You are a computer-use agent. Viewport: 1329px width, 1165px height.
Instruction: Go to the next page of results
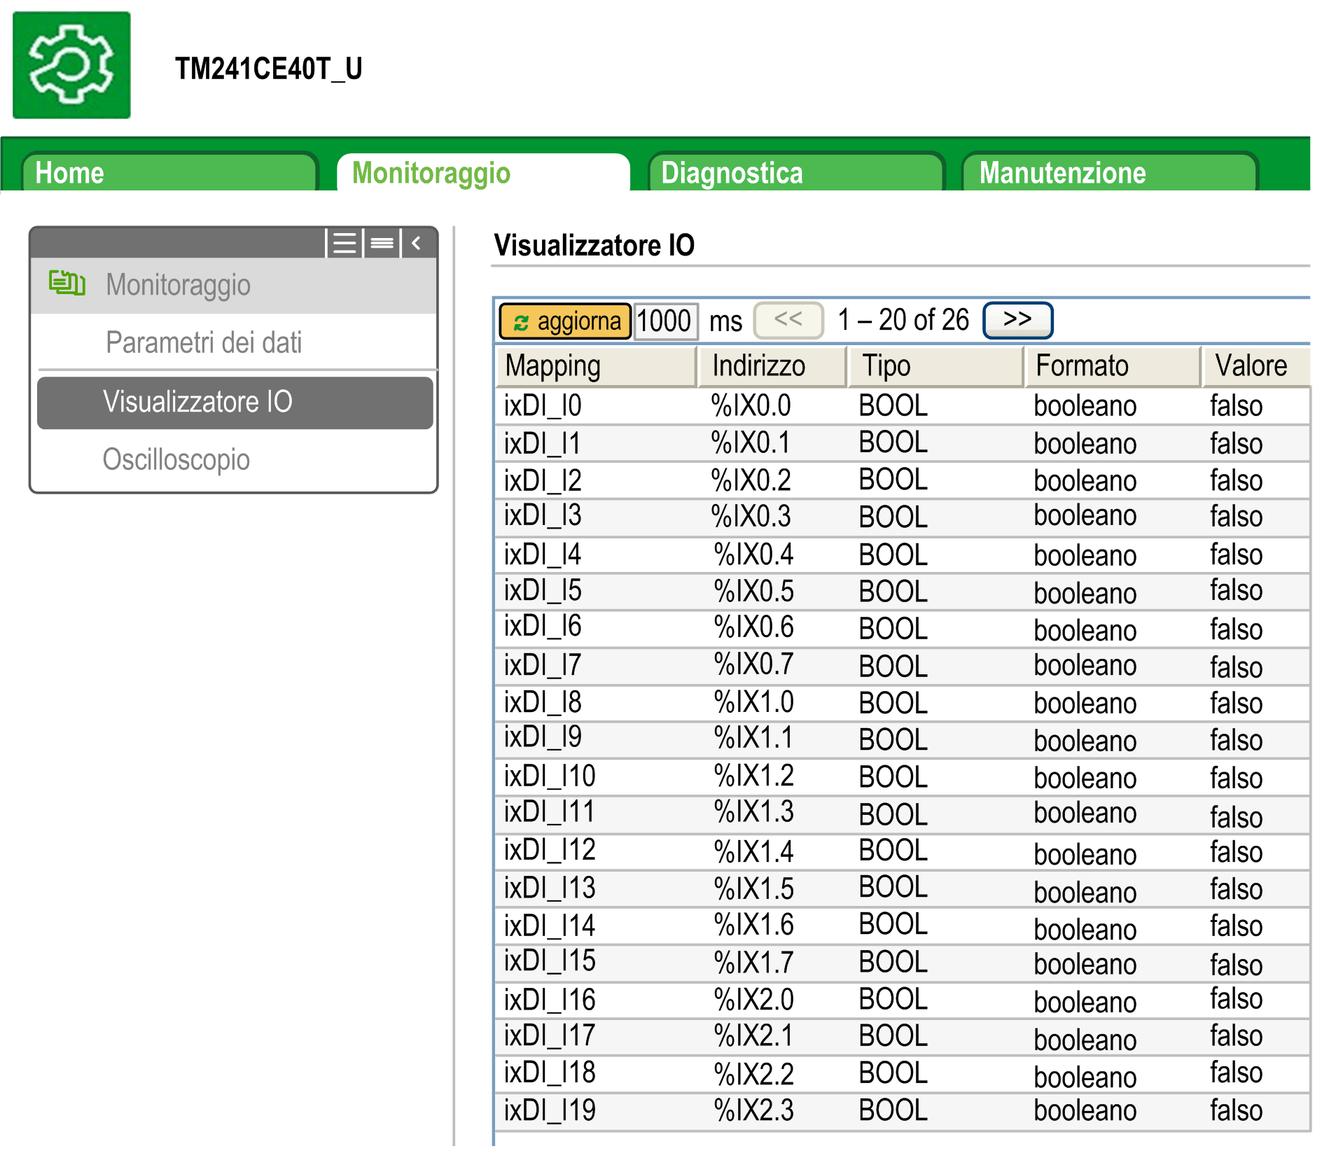[x=1017, y=320]
